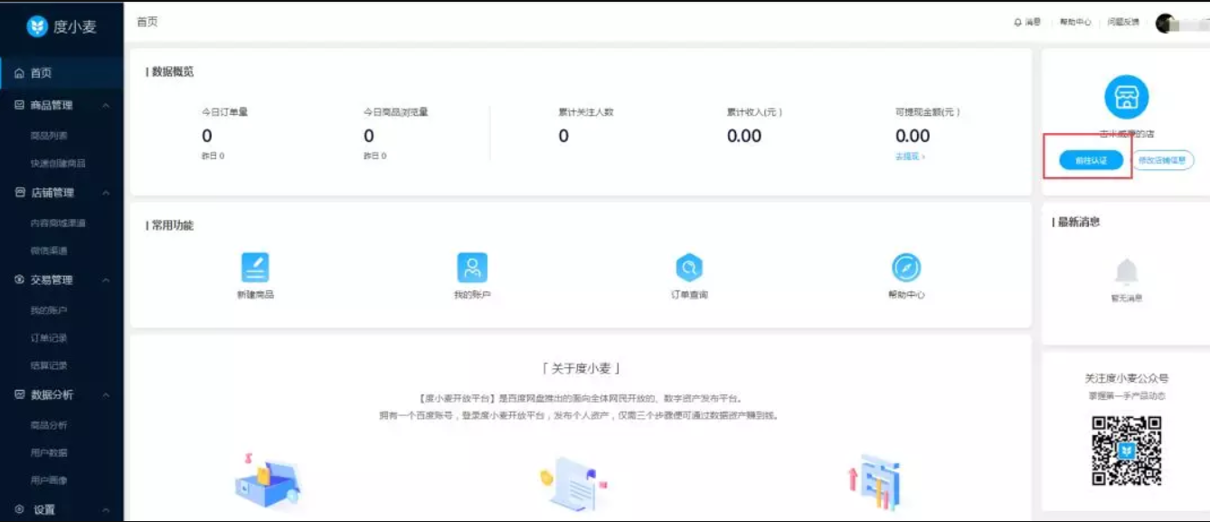Click the 新建商品 shortcut icon
This screenshot has width=1210, height=522.
(255, 268)
